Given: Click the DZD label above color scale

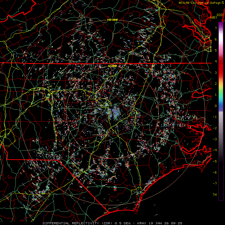Looking at the screenshot, I should [219, 15].
